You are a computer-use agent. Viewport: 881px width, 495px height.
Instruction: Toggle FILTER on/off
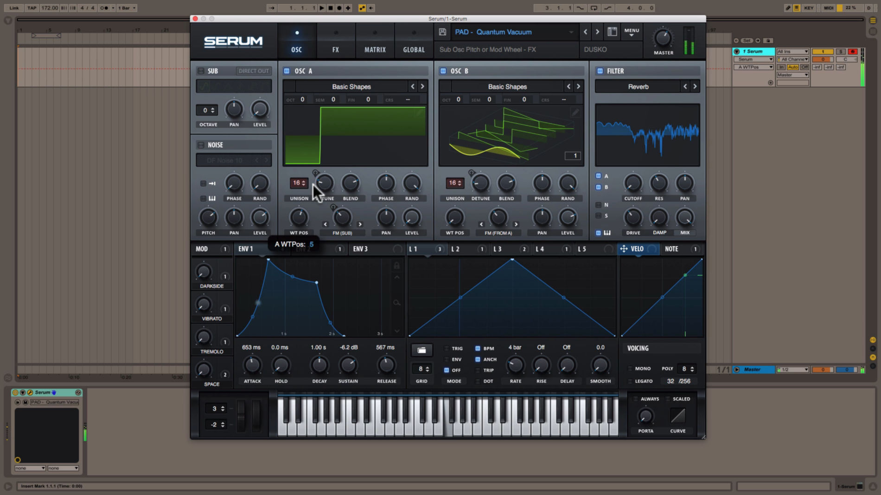tap(600, 71)
